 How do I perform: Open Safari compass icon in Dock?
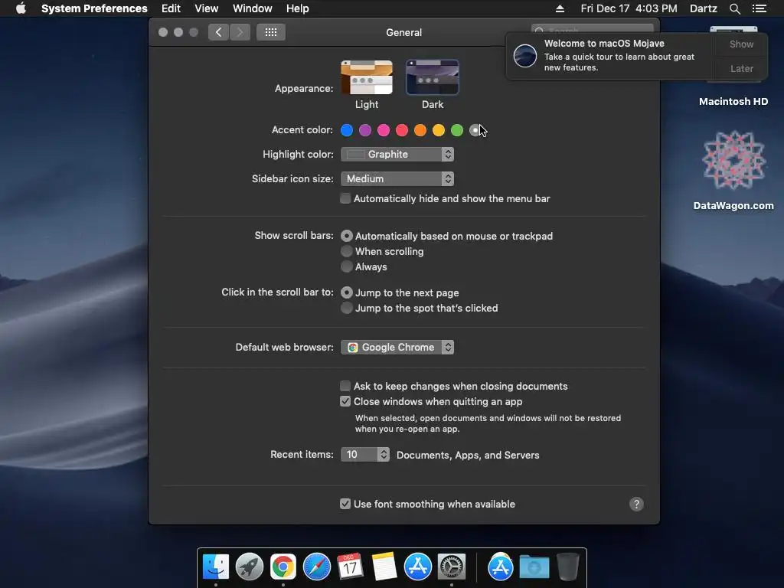(316, 567)
